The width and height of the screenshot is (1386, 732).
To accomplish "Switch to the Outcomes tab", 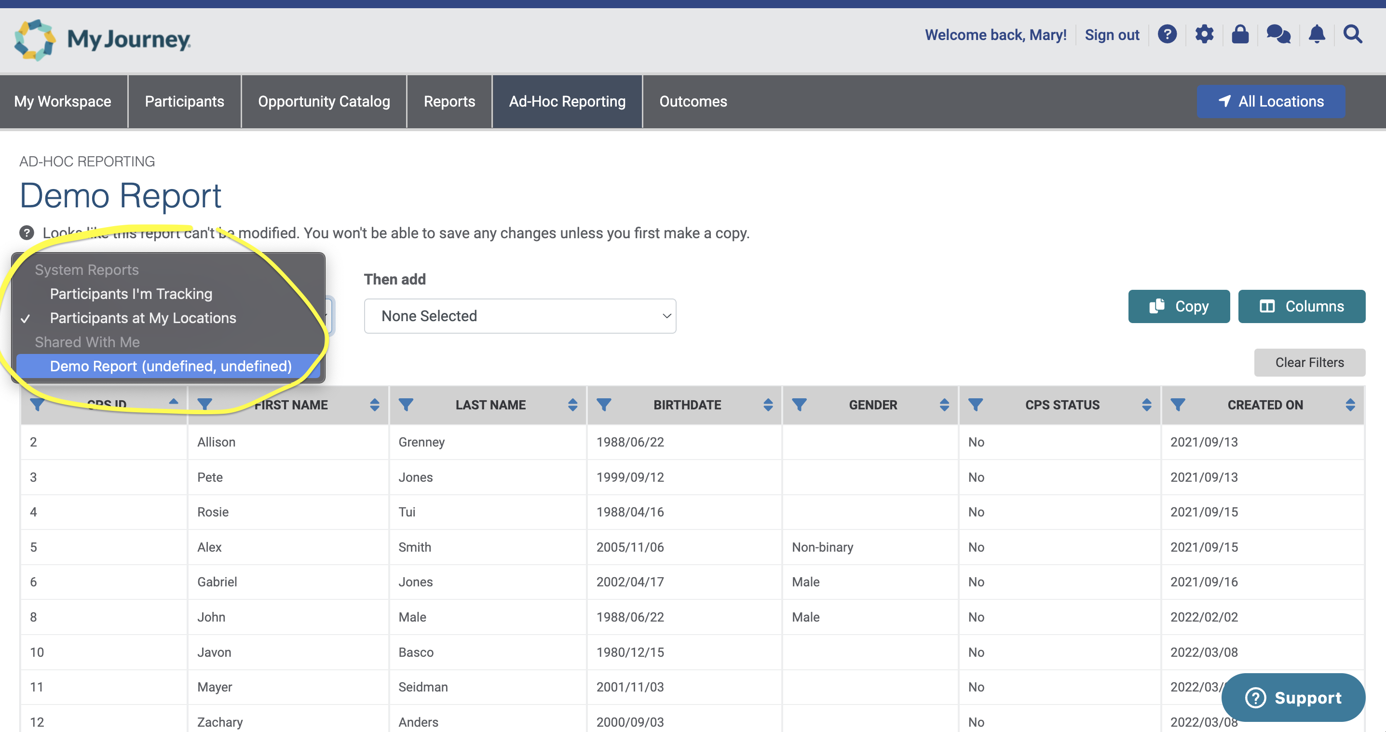I will pos(693,101).
